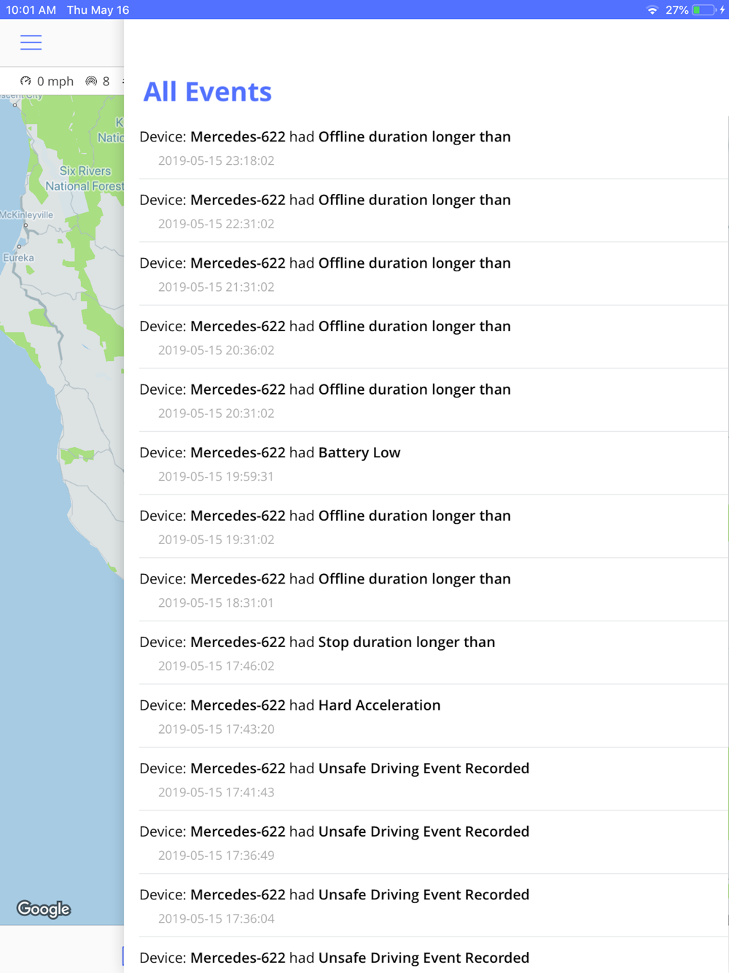Select Offline event at 19:31:02

[x=414, y=516]
